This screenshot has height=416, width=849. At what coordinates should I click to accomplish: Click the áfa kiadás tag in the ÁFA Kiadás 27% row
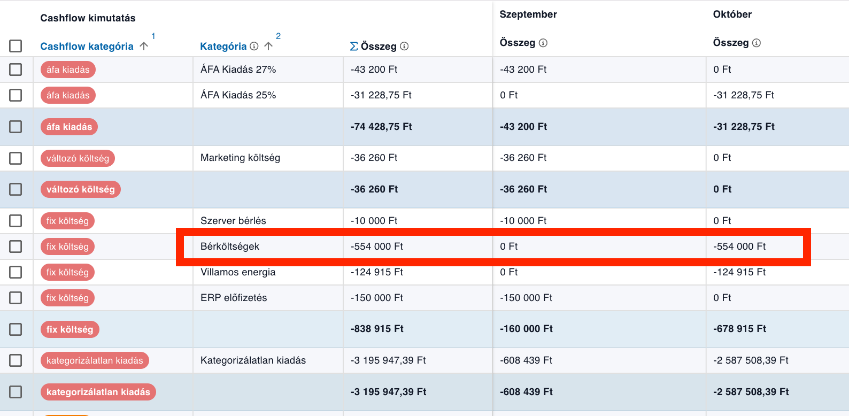click(68, 70)
